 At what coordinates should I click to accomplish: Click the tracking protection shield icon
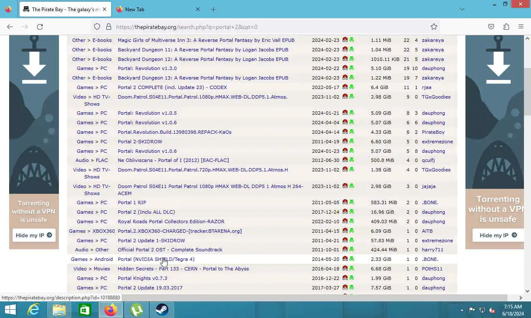(x=97, y=26)
